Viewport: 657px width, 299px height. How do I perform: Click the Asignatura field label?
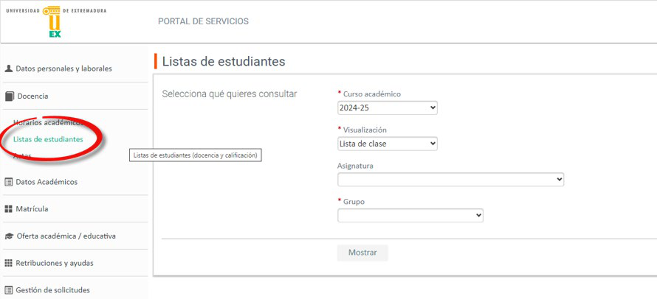point(355,166)
